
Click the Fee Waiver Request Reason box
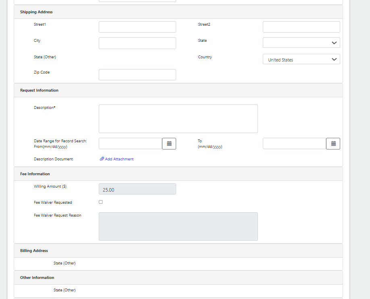coord(178,226)
